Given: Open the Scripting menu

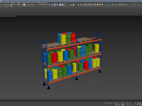Looking at the screenshot, I should (x=24, y=2).
